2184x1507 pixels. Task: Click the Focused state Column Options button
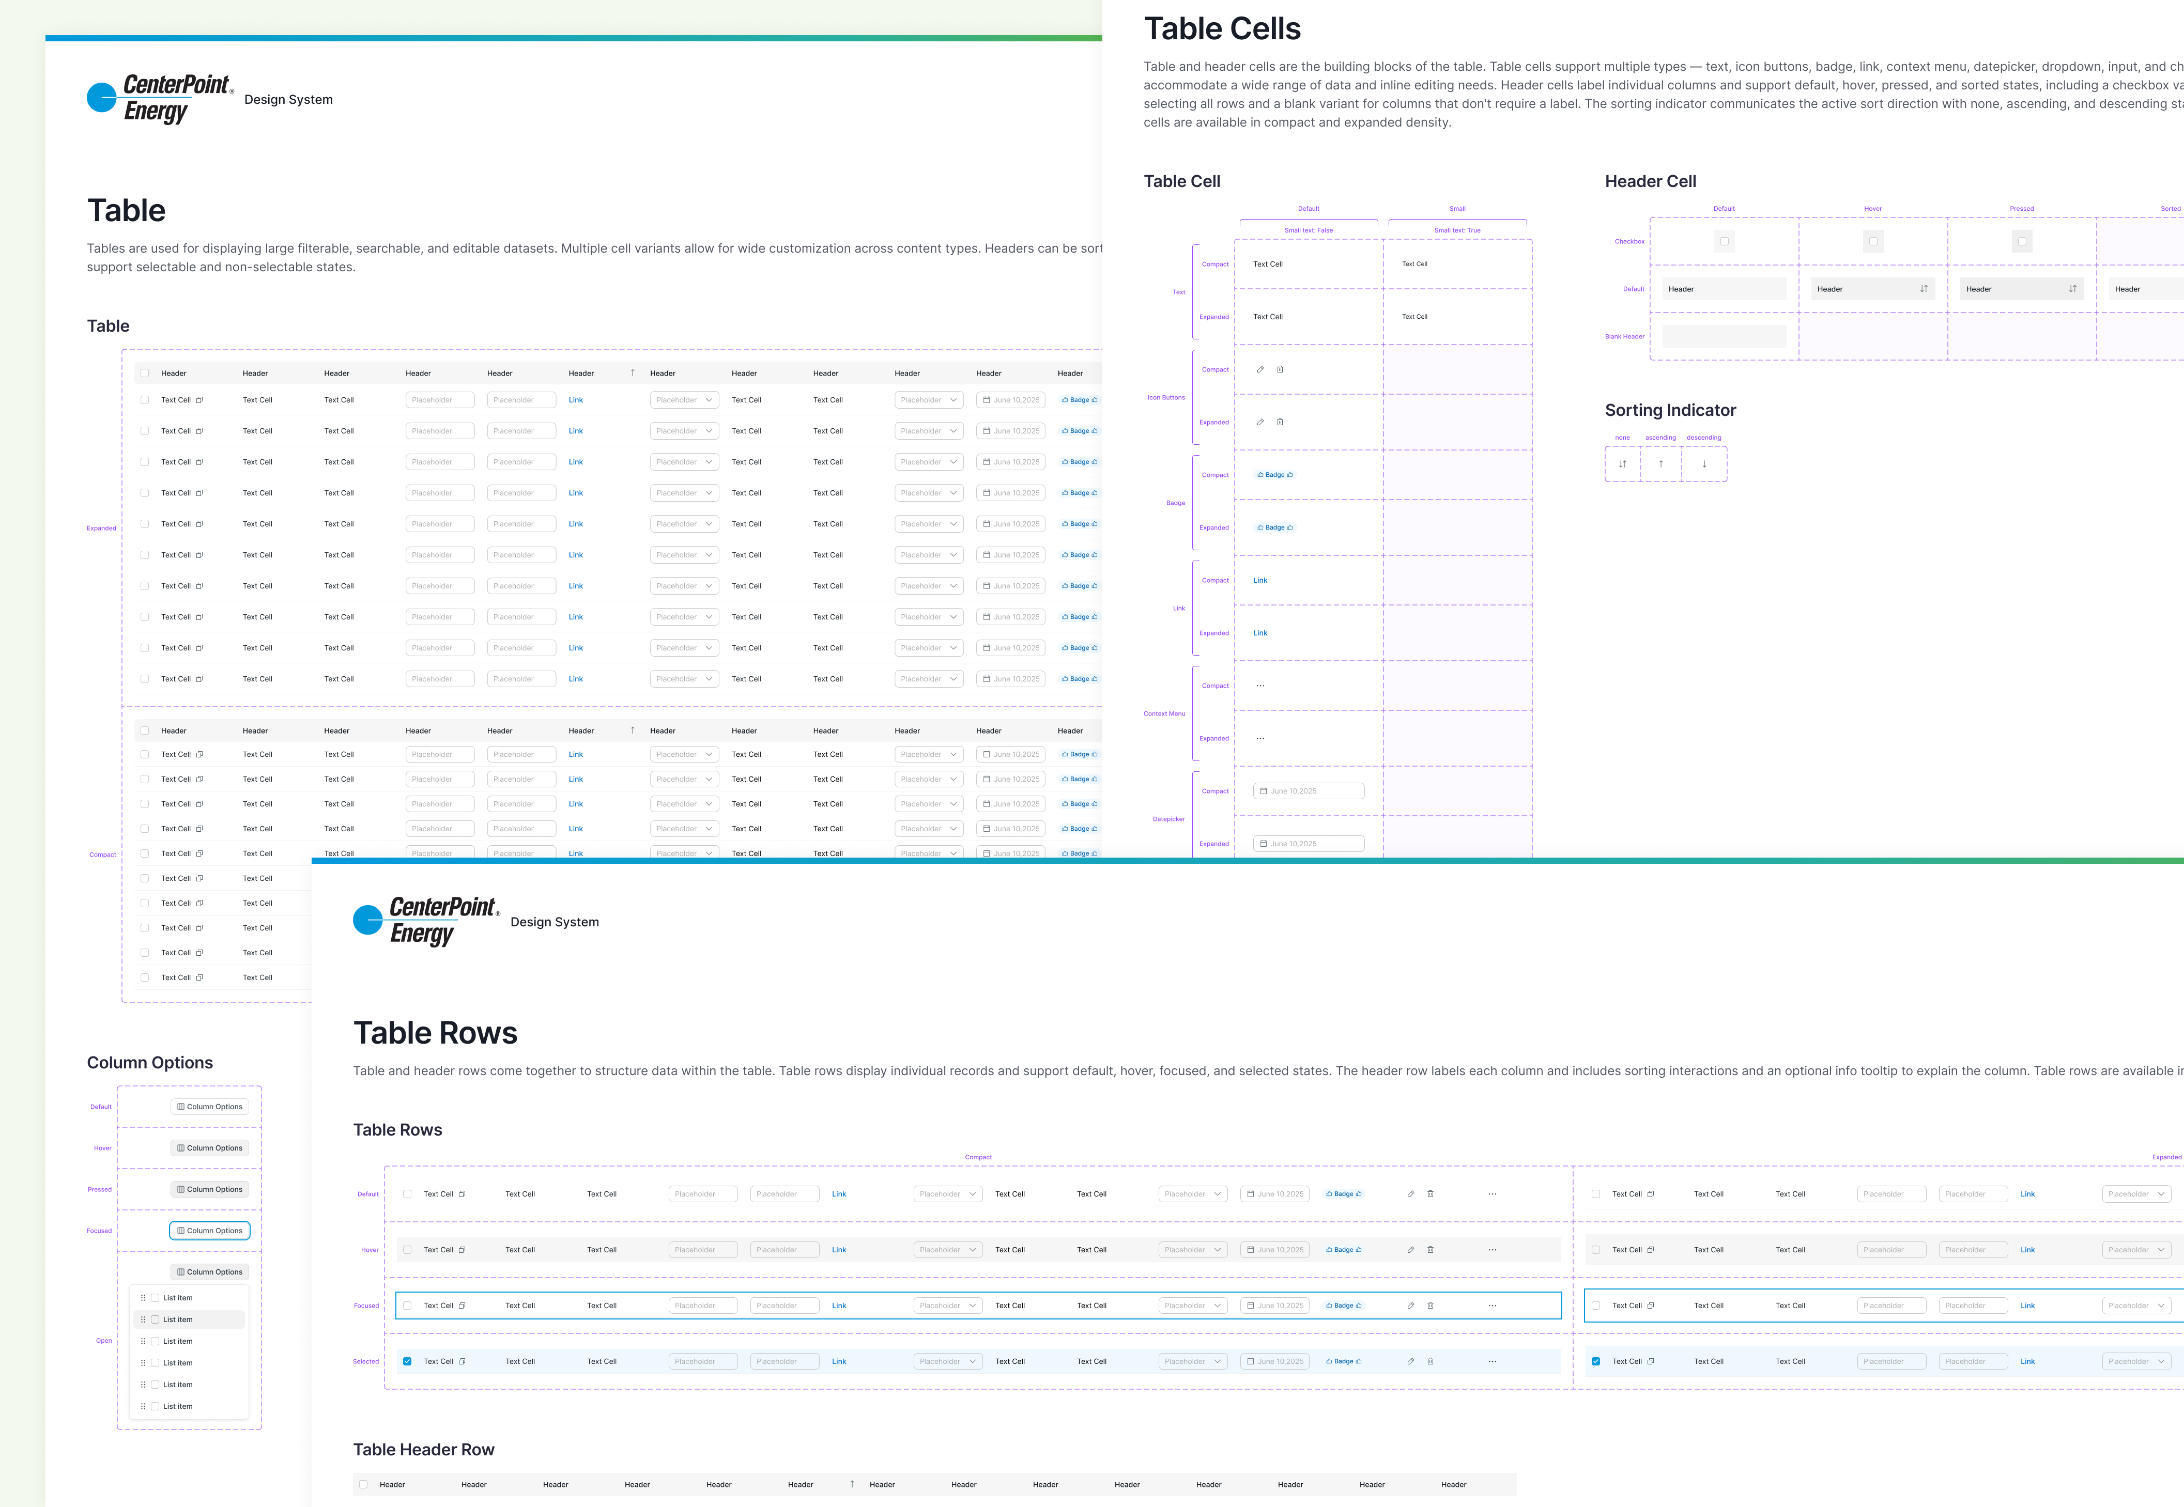(x=210, y=1230)
